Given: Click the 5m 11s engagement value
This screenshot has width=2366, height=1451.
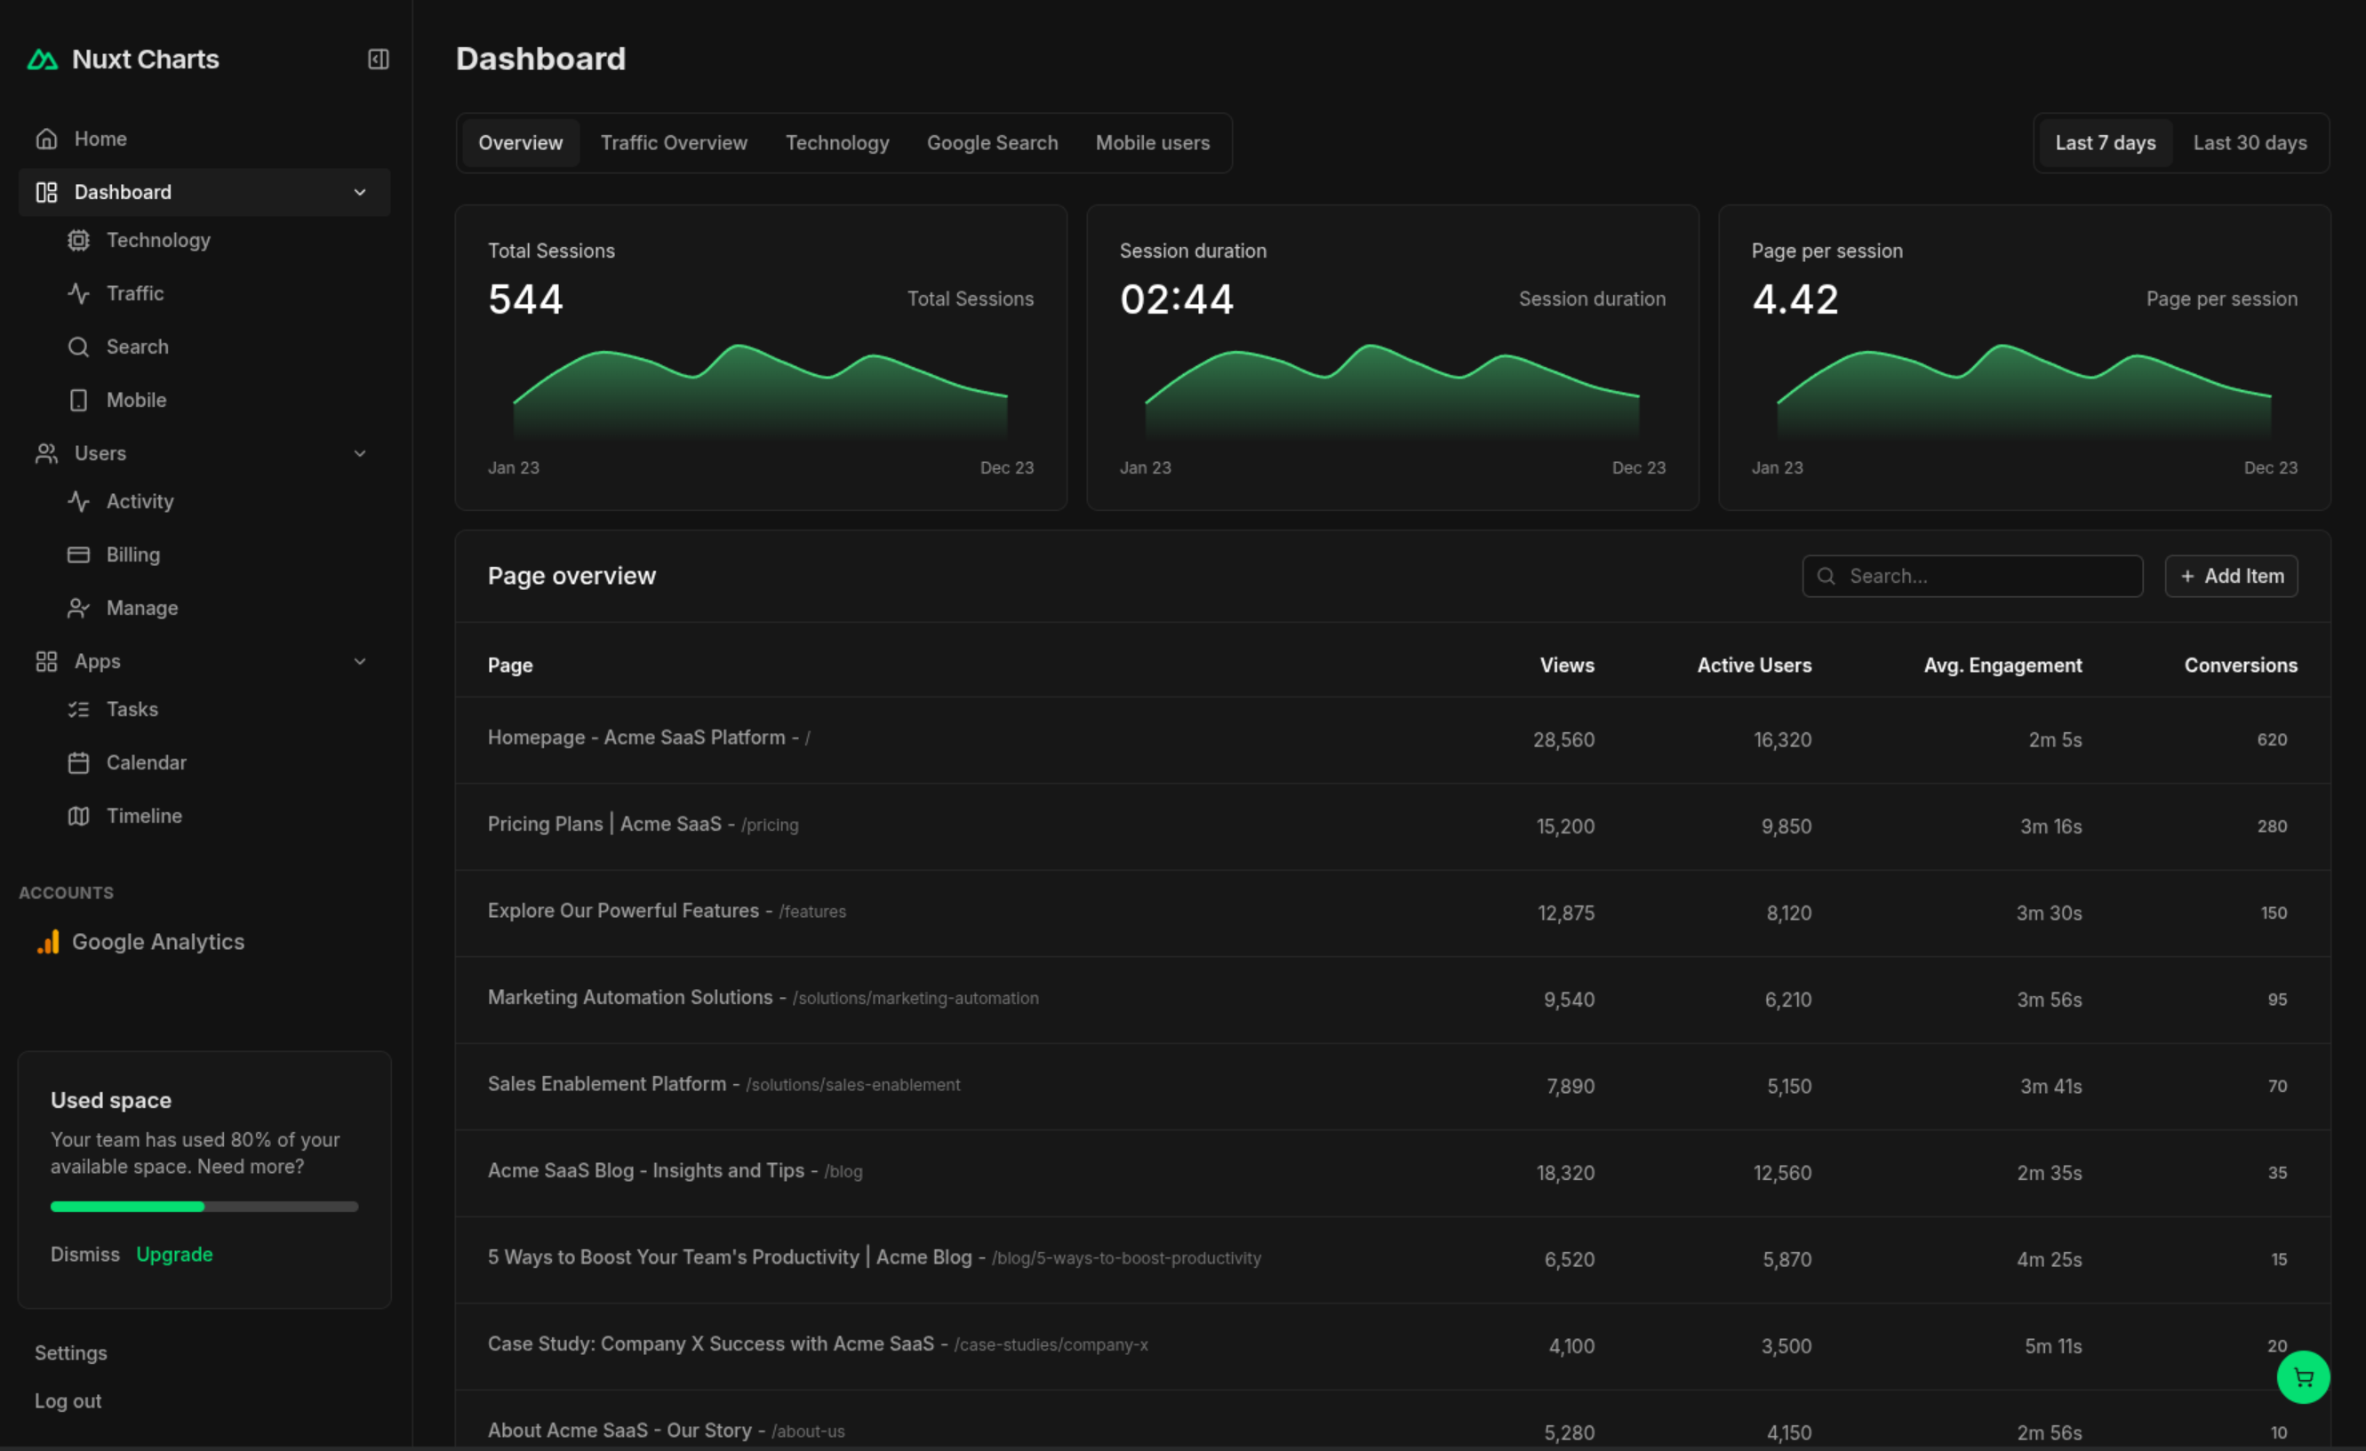Looking at the screenshot, I should click(x=2053, y=1346).
